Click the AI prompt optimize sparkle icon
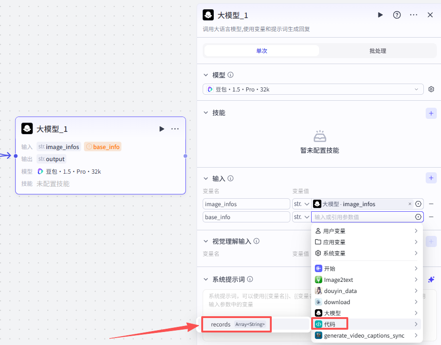This screenshot has height=345, width=441. pyautogui.click(x=431, y=279)
